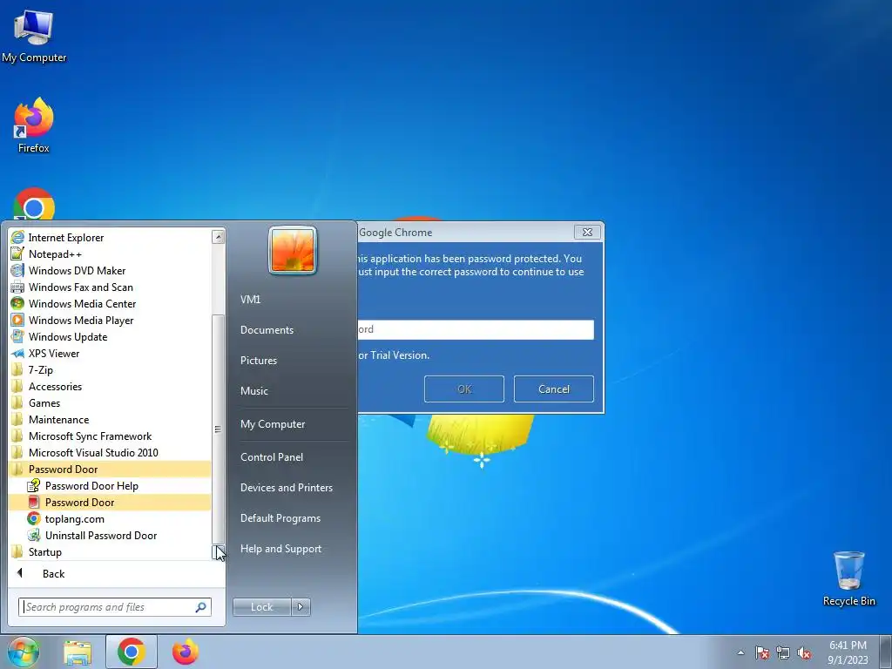Click the taskbar clock showing 6:41 PM
The width and height of the screenshot is (892, 669).
click(x=848, y=652)
